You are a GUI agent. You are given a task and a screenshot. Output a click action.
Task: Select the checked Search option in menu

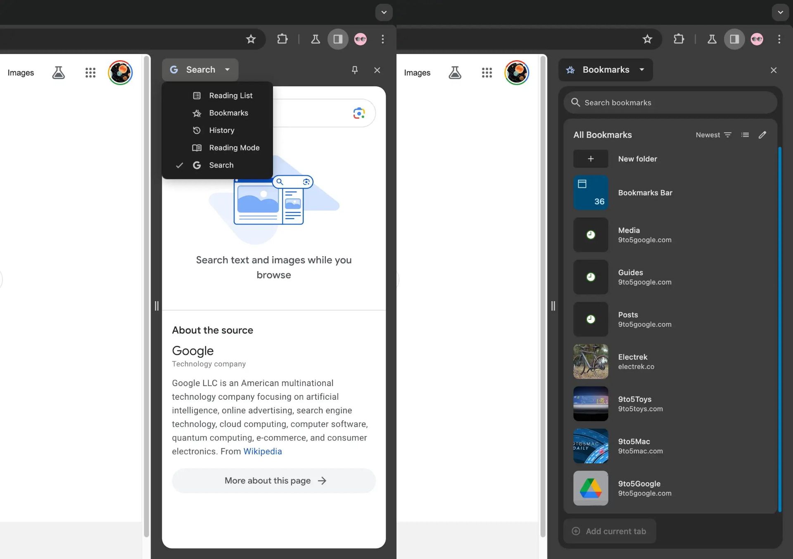tap(221, 165)
